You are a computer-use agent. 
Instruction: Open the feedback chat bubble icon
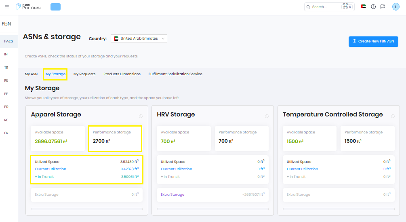[383, 7]
